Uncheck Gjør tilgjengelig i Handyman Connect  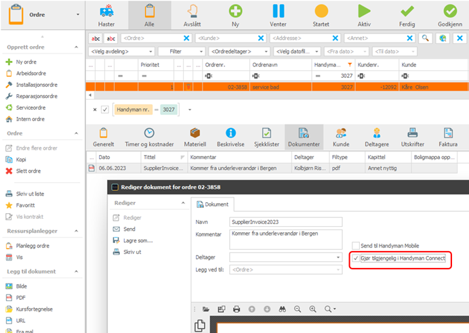coord(356,259)
